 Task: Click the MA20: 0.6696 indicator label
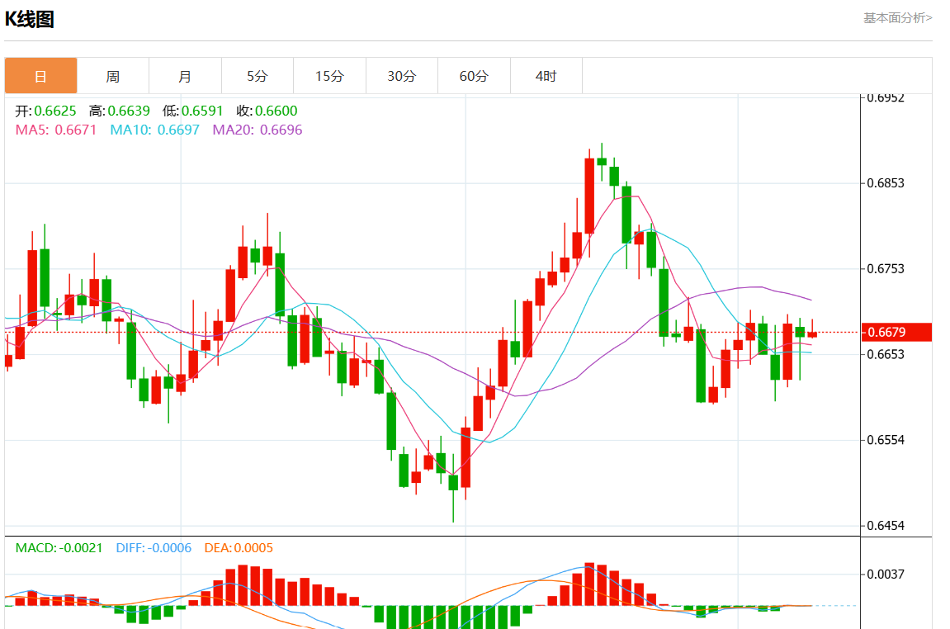tap(257, 130)
